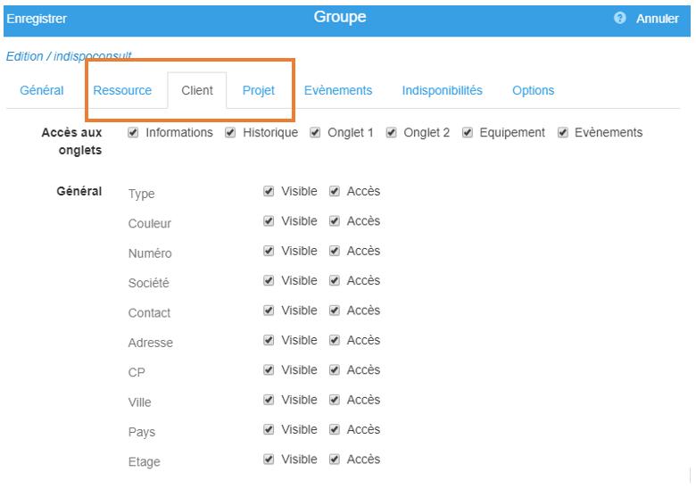Disable Accès checkbox for Adresse field

[335, 340]
